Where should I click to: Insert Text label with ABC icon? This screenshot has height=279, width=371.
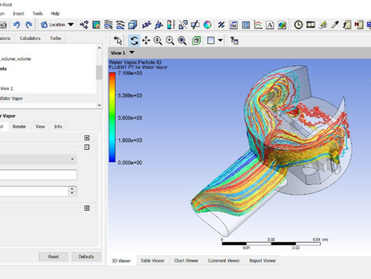[x=147, y=25]
